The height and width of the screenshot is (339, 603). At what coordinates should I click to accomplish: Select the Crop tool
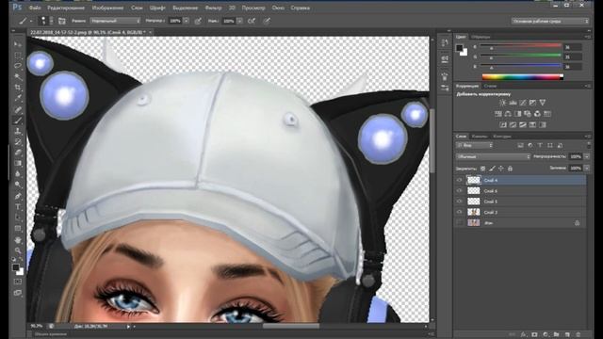pos(18,88)
